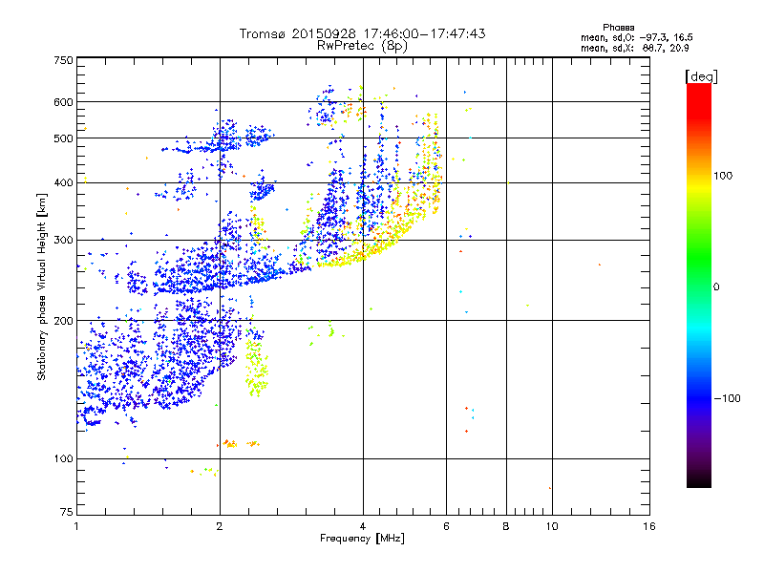Screen dimensions: 764x573
Task: Click the y-axis tick label '500'
Action: pyautogui.click(x=63, y=138)
